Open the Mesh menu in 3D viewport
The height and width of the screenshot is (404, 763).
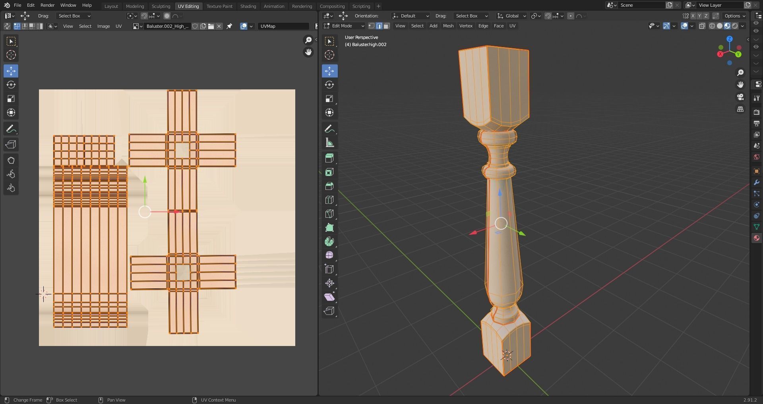(448, 26)
